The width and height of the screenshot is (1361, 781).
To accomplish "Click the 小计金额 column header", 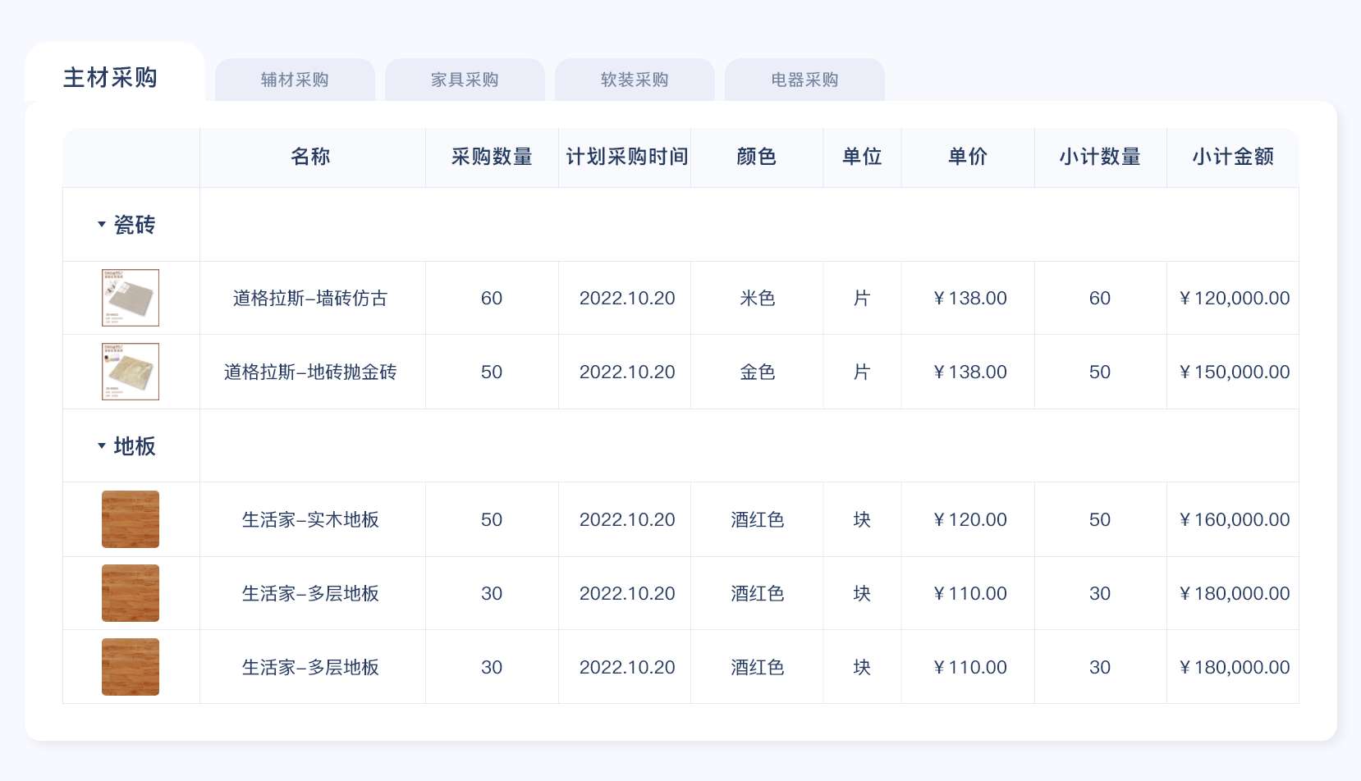I will pyautogui.click(x=1233, y=157).
